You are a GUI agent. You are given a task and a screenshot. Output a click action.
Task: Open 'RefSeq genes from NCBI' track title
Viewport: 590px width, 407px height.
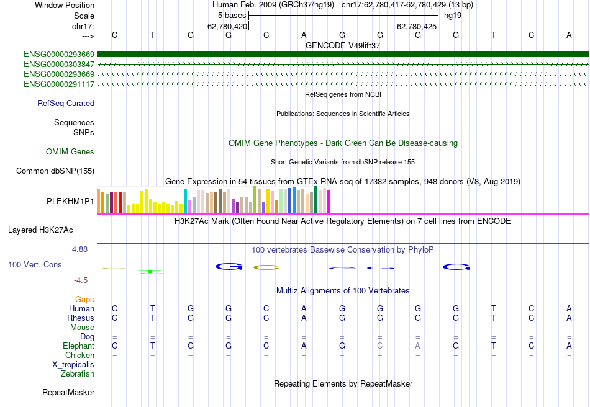pos(343,94)
